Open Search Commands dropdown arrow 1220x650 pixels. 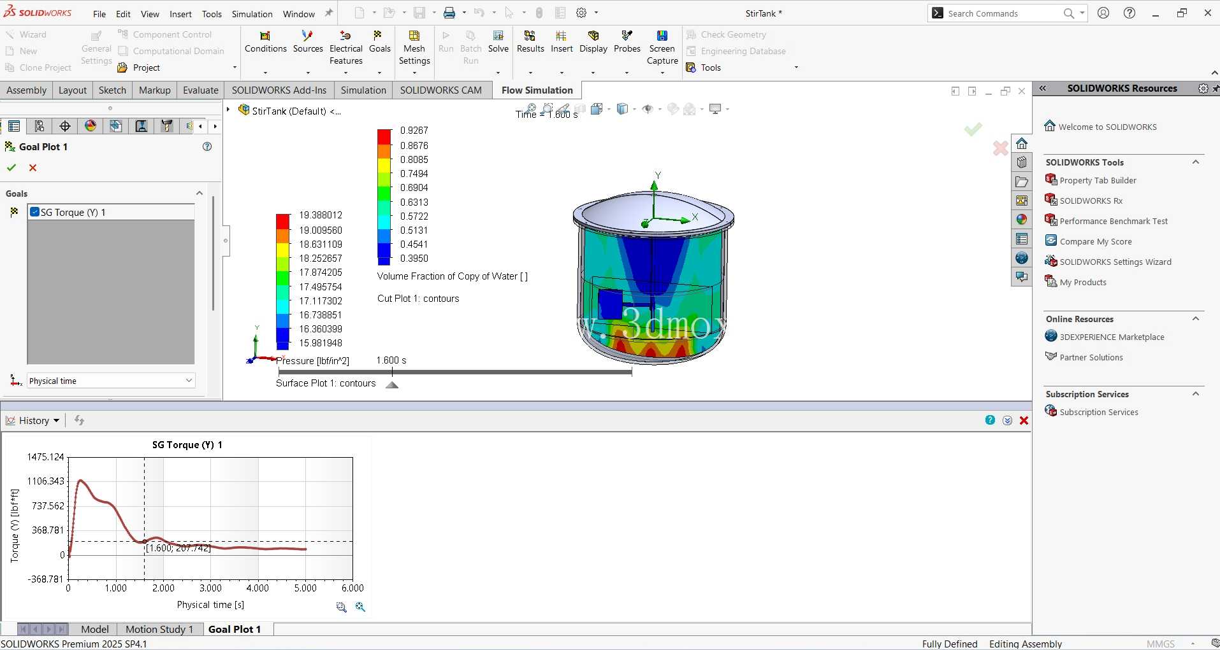[x=1082, y=13]
